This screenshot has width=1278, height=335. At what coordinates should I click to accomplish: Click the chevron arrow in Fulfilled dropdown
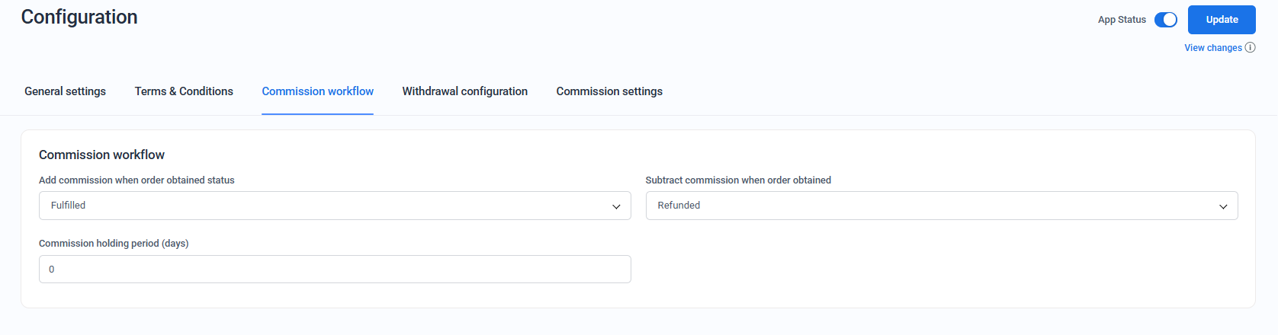(x=616, y=206)
